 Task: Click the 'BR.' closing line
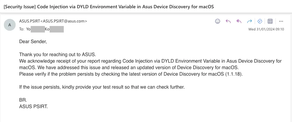click(23, 100)
